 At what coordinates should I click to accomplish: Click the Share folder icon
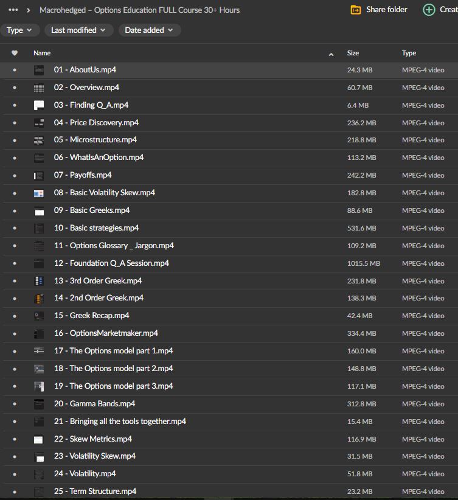pyautogui.click(x=356, y=10)
